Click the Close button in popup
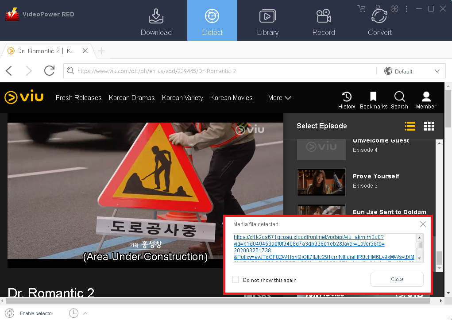This screenshot has width=452, height=320. point(397,279)
